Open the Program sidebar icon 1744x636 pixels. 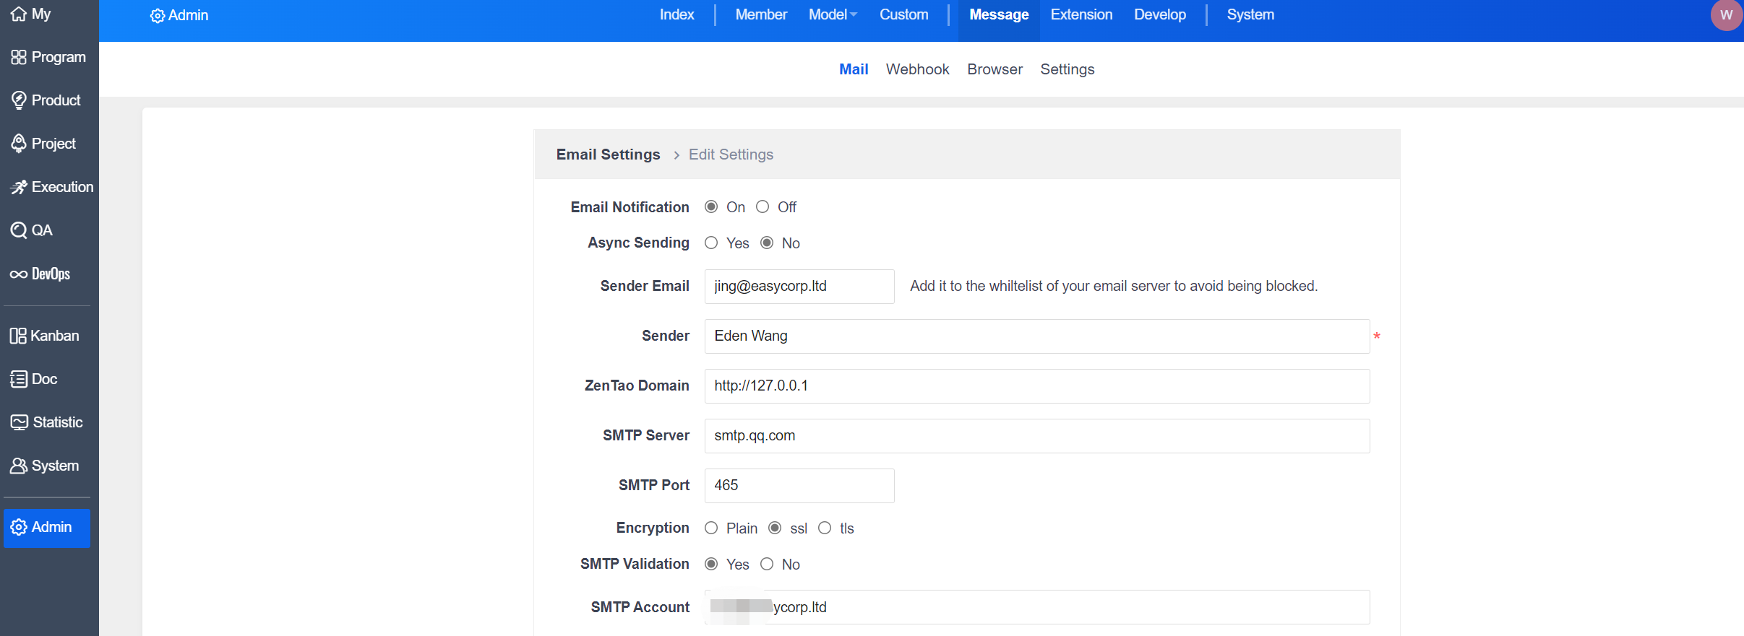(19, 57)
